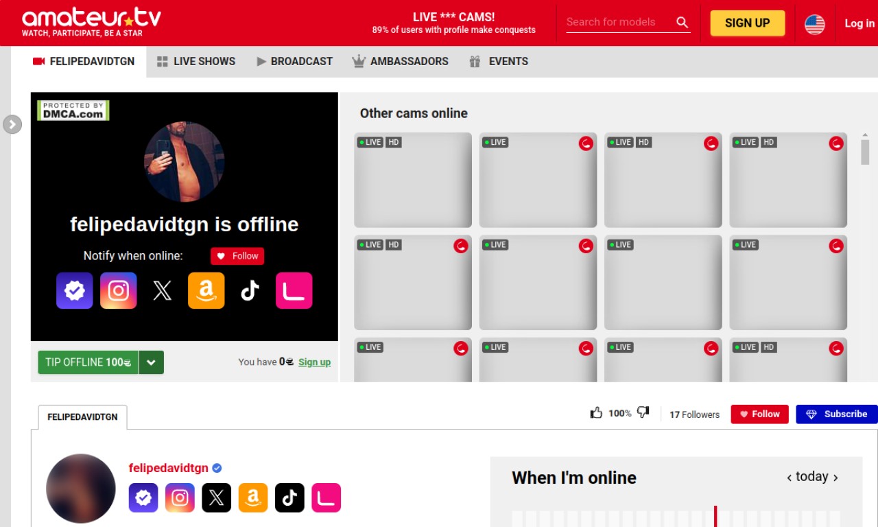Open X icon in profile section
878x527 pixels.
216,497
